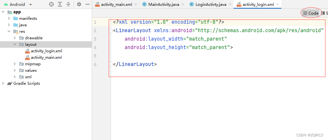The width and height of the screenshot is (328, 140).
Task: Expand the values folder
Action: pos(15,70)
